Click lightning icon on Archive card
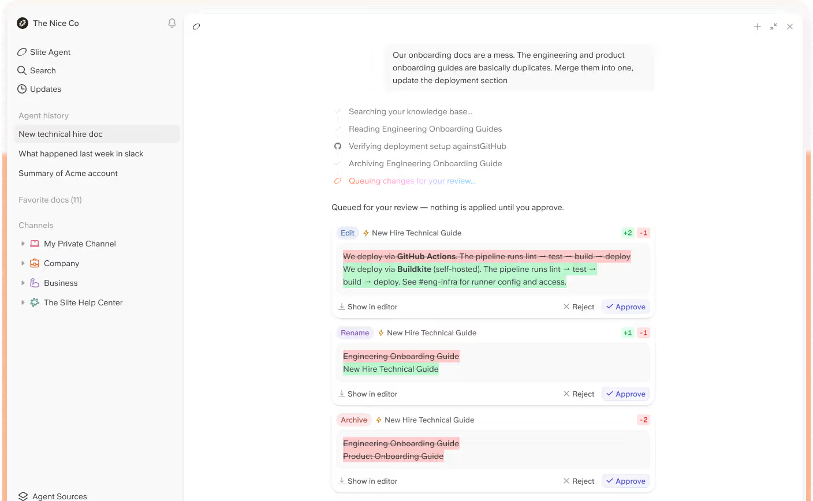 379,420
